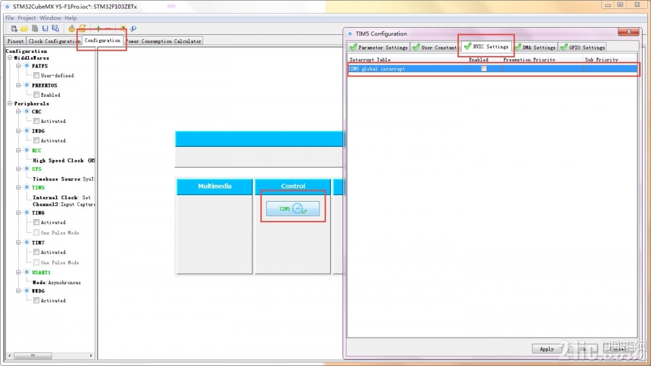Tick the TIM7 One Pulse Mode checkbox

(37, 262)
